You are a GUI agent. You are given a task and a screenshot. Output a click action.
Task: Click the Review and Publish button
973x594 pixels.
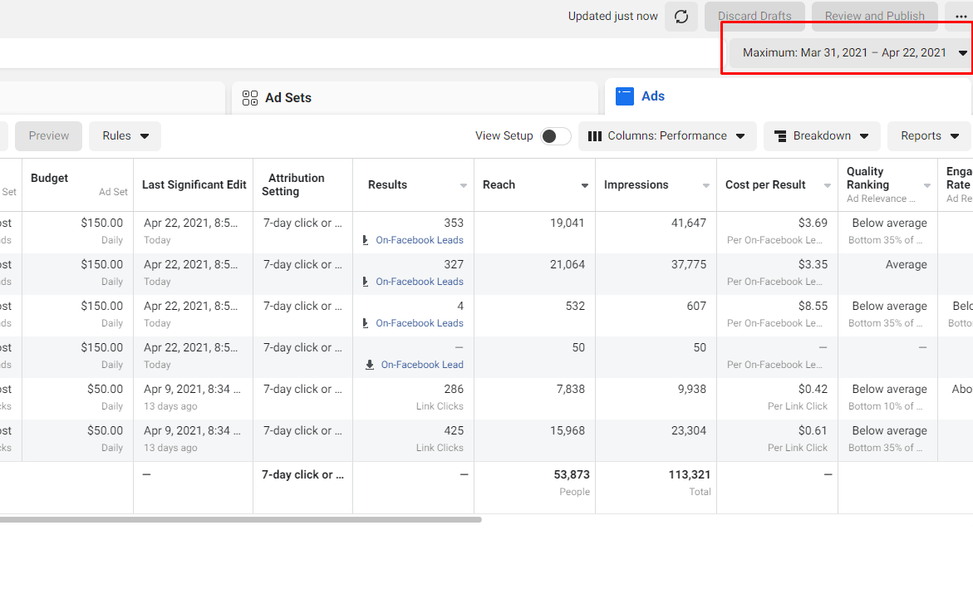874,17
